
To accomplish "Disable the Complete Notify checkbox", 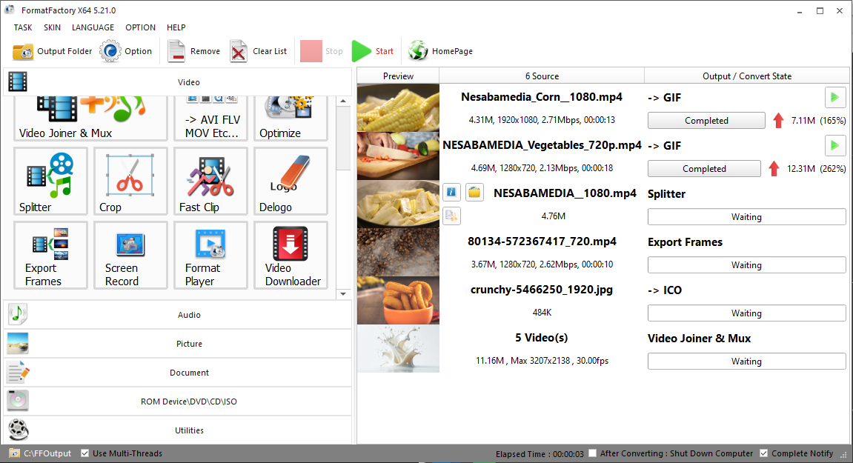I will pos(764,453).
